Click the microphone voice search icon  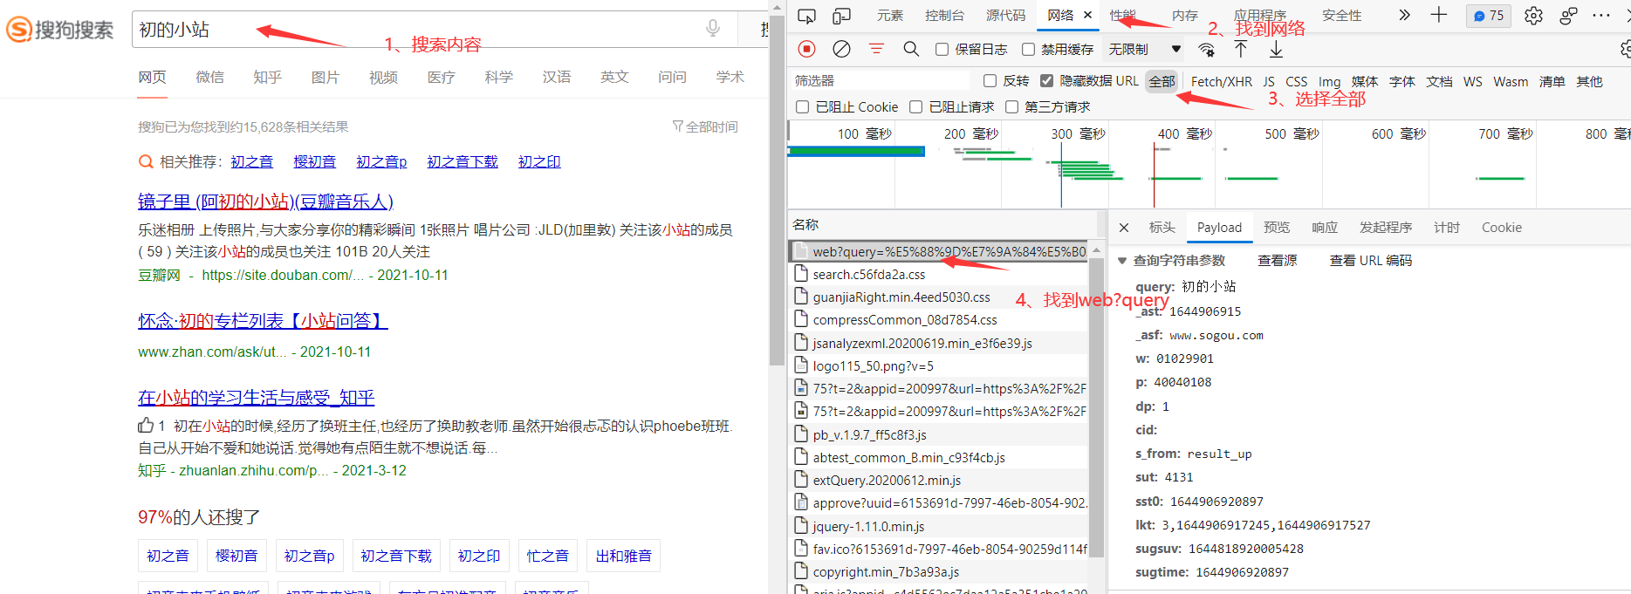pos(713,29)
